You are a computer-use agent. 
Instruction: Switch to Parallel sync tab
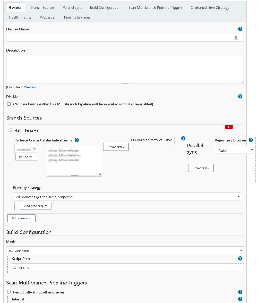72,7
